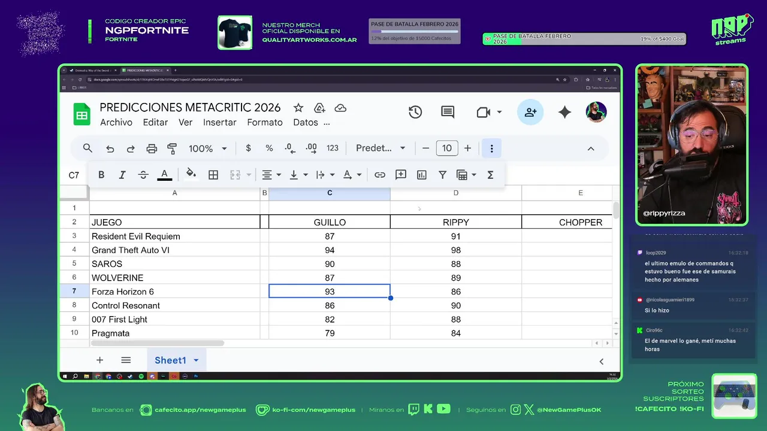
Task: Insert a chart icon
Action: (x=422, y=175)
